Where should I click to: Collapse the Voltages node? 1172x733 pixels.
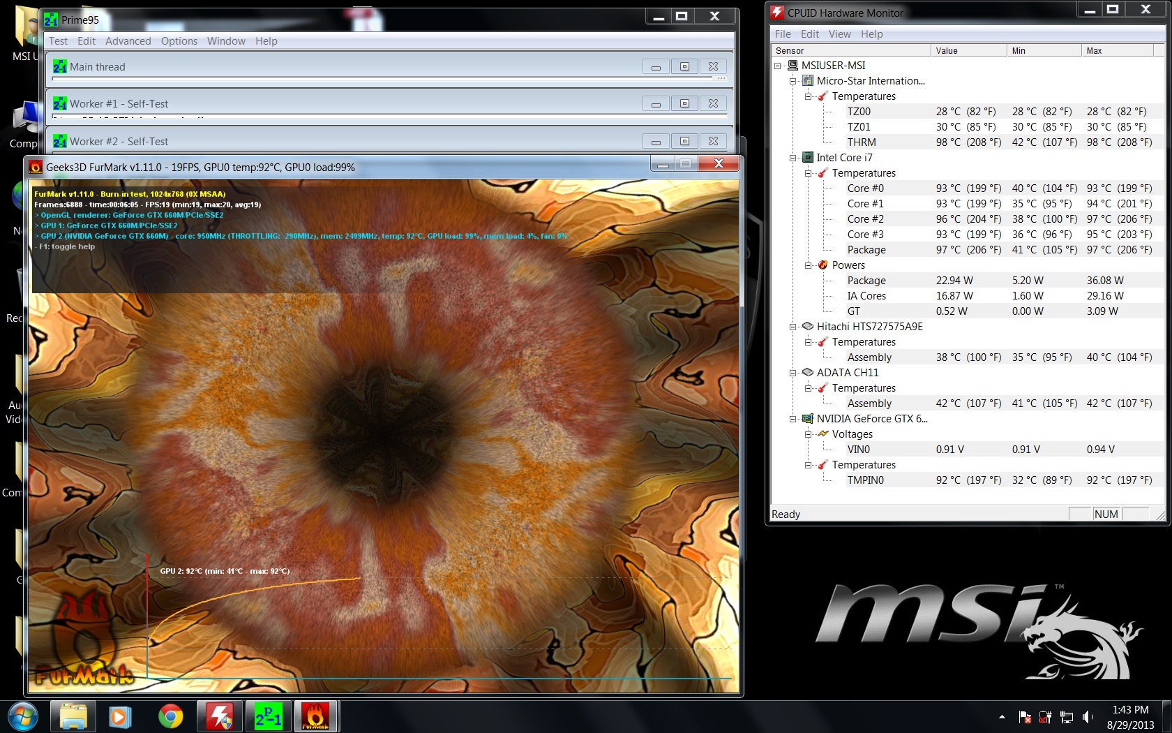pos(809,434)
